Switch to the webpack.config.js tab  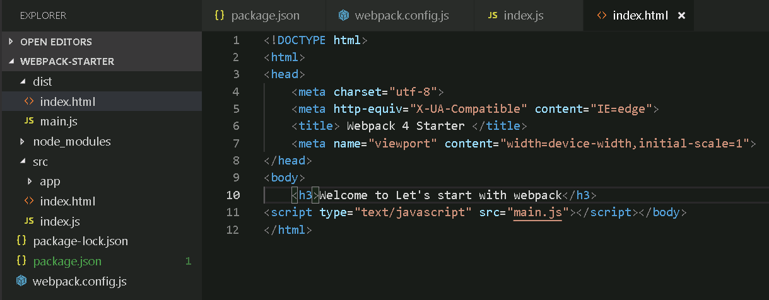(x=402, y=16)
